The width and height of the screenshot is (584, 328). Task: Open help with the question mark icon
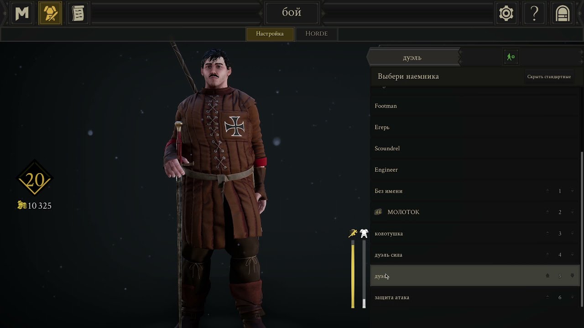click(534, 14)
